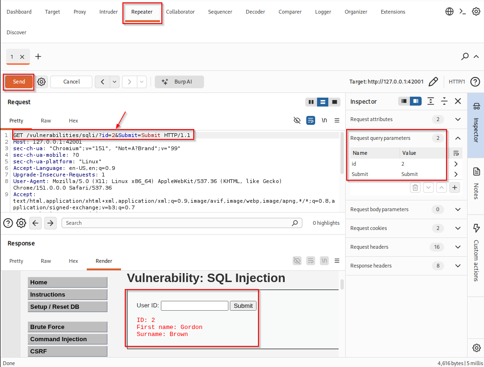The image size is (484, 367).
Task: Toggle hiding of non-essential request headers
Action: click(297, 121)
